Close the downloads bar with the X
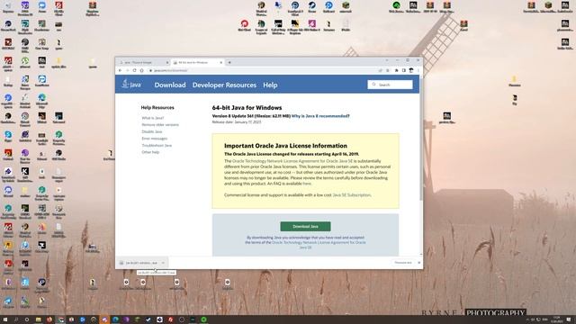The height and width of the screenshot is (324, 576). 418,263
